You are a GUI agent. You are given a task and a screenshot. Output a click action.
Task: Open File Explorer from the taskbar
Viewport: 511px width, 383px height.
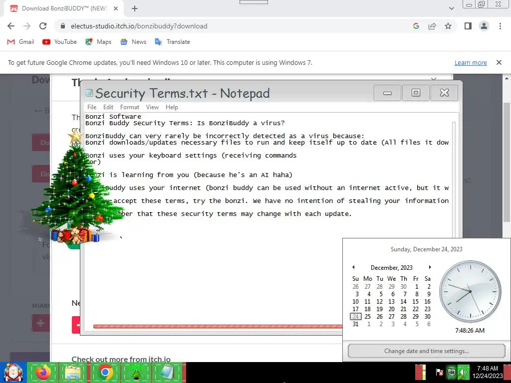point(73,372)
